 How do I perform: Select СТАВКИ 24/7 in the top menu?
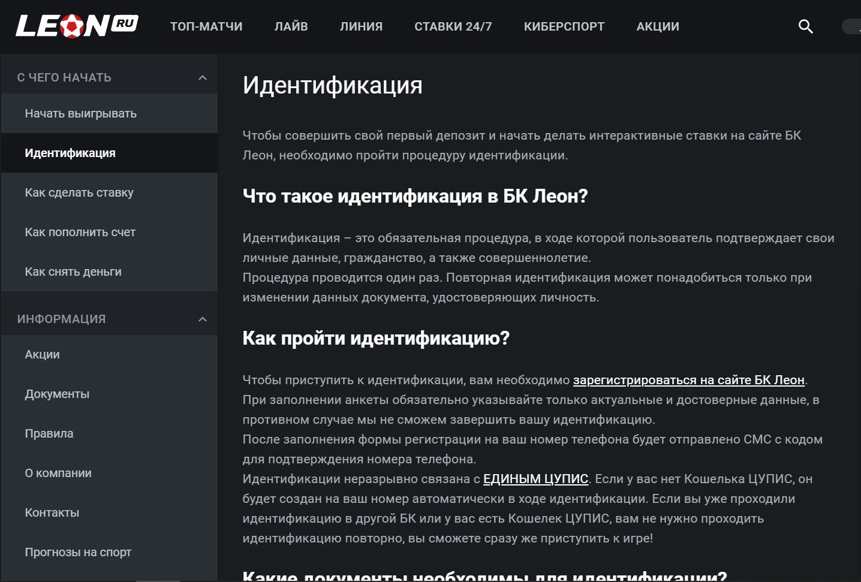coord(453,26)
